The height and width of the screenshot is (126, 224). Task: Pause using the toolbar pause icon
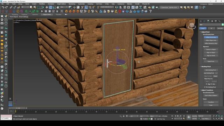pos(46,11)
